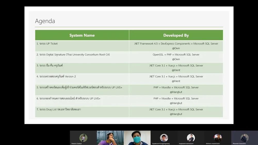
Task: Click the 'System Name' column header
Action: coord(82,35)
